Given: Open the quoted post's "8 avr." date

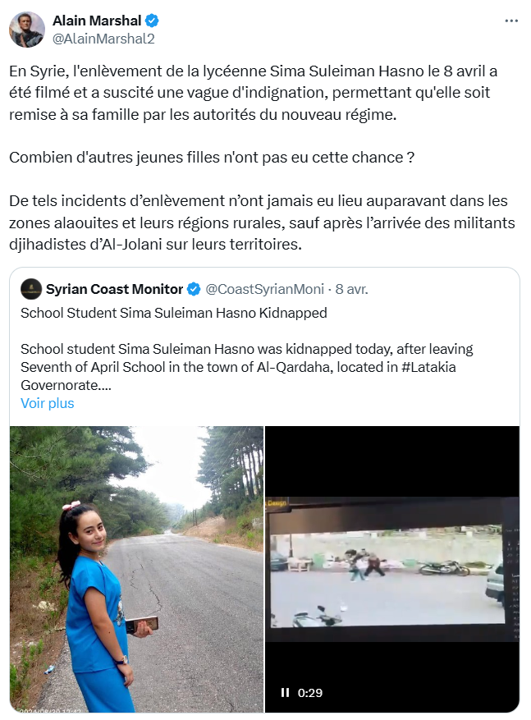Looking at the screenshot, I should click(351, 289).
